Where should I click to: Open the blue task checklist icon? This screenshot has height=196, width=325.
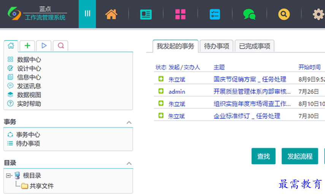(215, 14)
